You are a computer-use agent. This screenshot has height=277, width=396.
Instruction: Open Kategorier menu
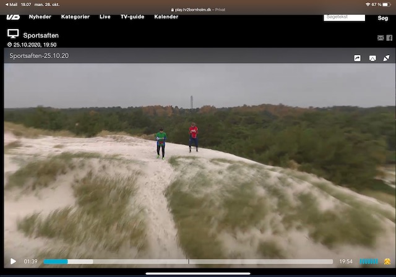click(x=75, y=17)
